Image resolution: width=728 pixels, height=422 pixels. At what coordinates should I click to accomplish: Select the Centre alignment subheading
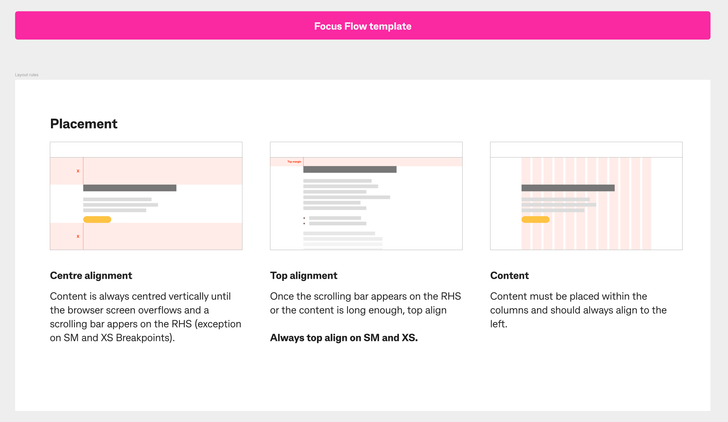tap(91, 275)
